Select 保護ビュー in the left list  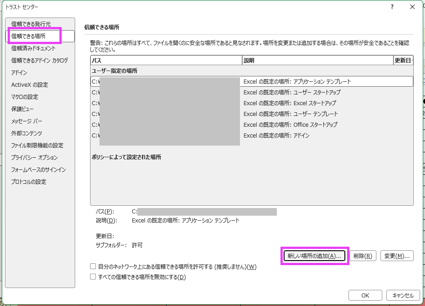tap(23, 109)
